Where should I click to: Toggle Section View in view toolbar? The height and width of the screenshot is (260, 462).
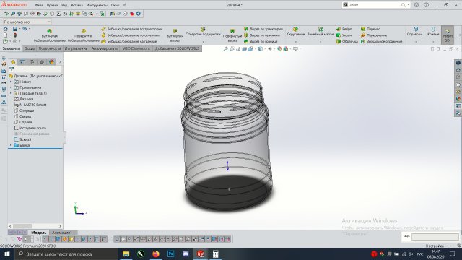[244, 49]
